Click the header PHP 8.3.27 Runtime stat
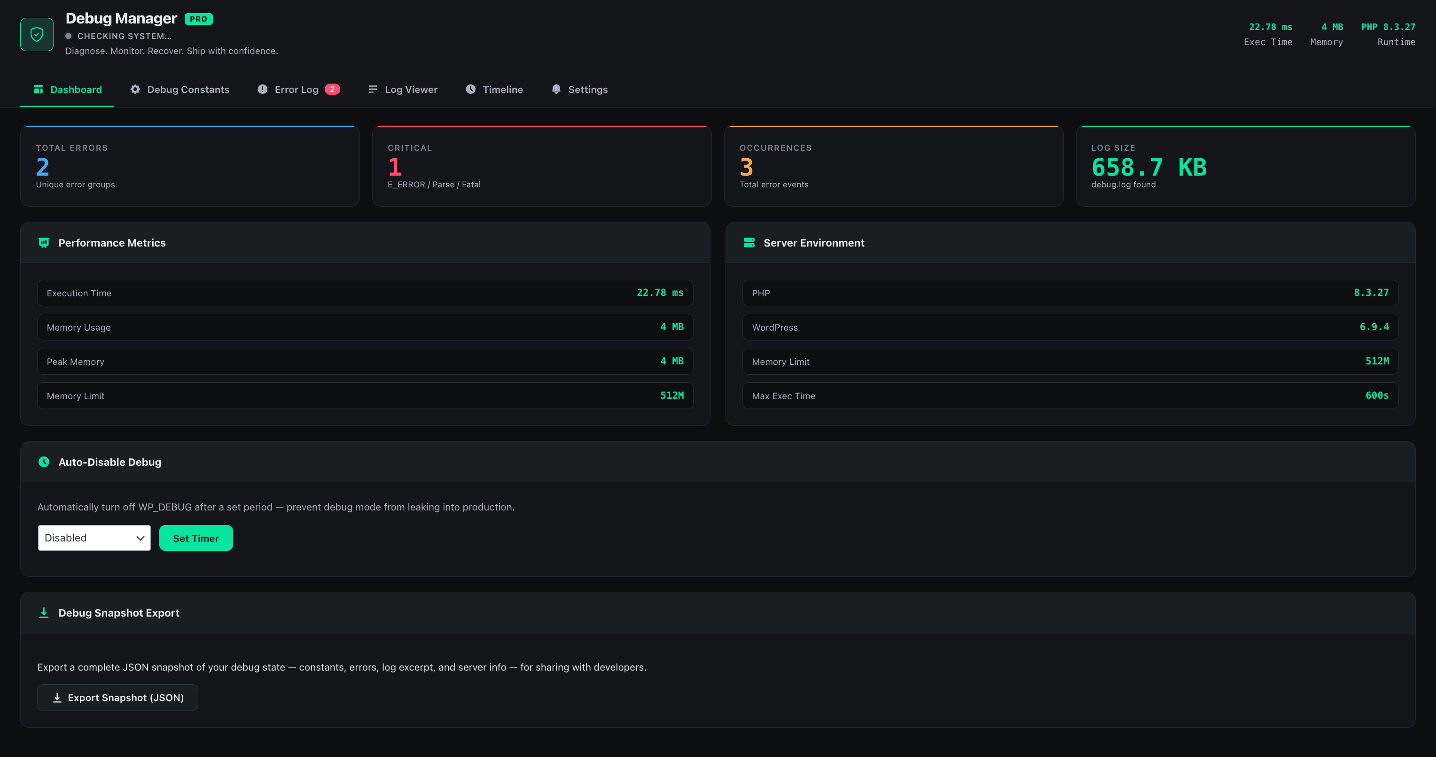The height and width of the screenshot is (757, 1436). pyautogui.click(x=1388, y=35)
